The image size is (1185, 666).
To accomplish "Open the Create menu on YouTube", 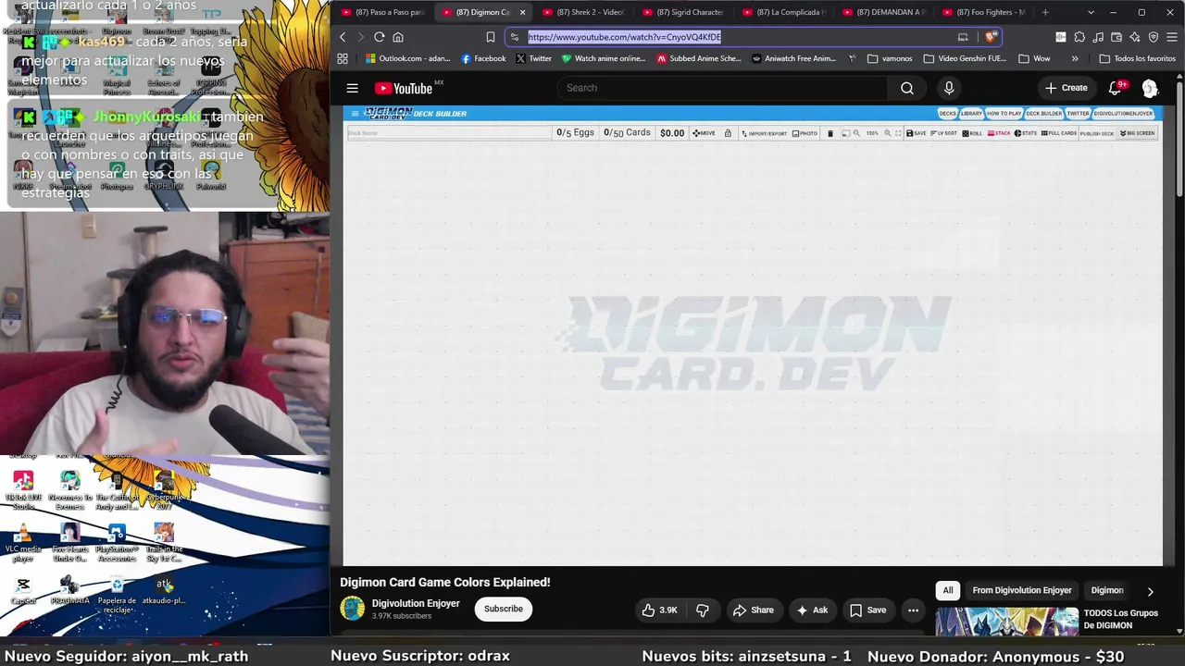I will coord(1066,88).
